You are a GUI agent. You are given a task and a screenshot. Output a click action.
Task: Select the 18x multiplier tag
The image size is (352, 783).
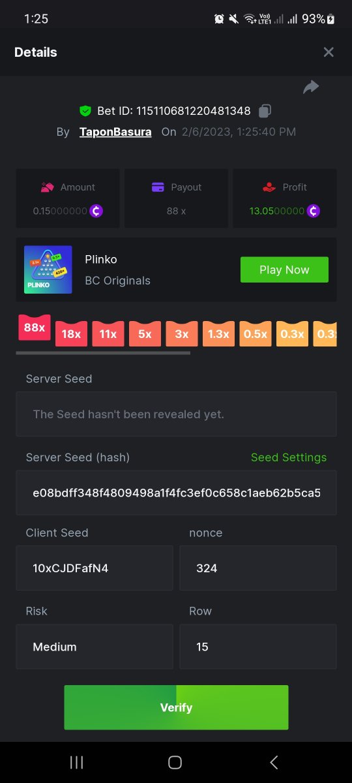(x=71, y=333)
